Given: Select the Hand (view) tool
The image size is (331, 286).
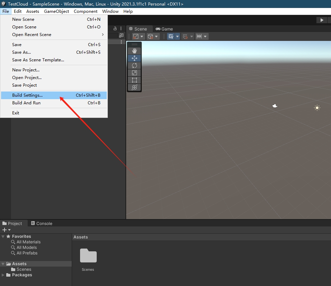Looking at the screenshot, I should pos(134,51).
